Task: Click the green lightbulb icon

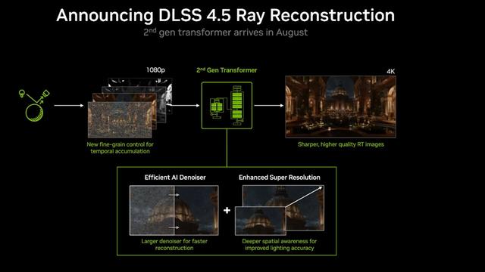Action: point(22,93)
